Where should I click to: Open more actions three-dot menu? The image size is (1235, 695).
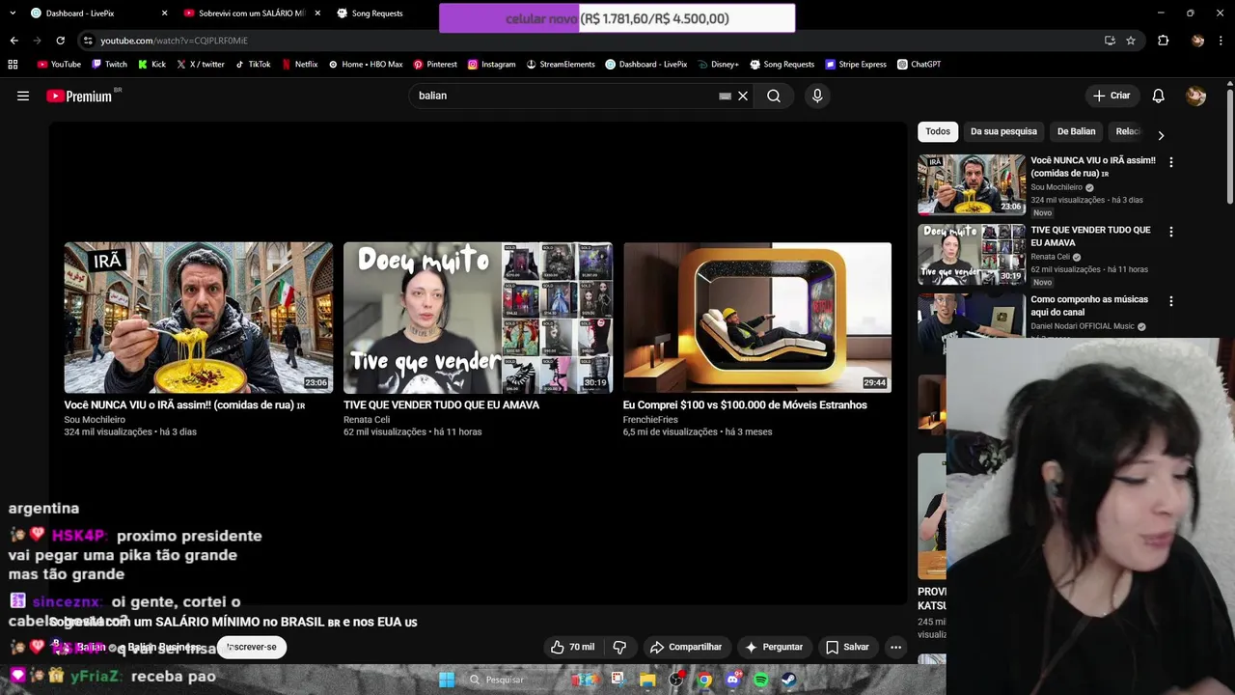pos(895,647)
